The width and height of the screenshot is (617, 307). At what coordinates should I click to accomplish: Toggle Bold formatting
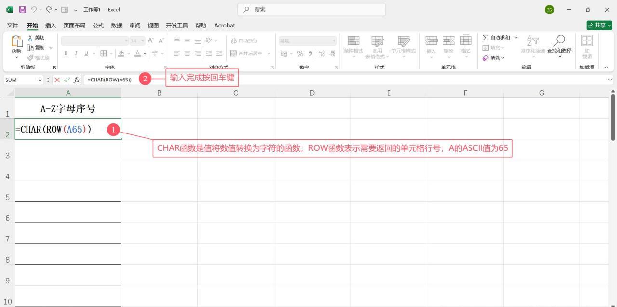coord(66,53)
